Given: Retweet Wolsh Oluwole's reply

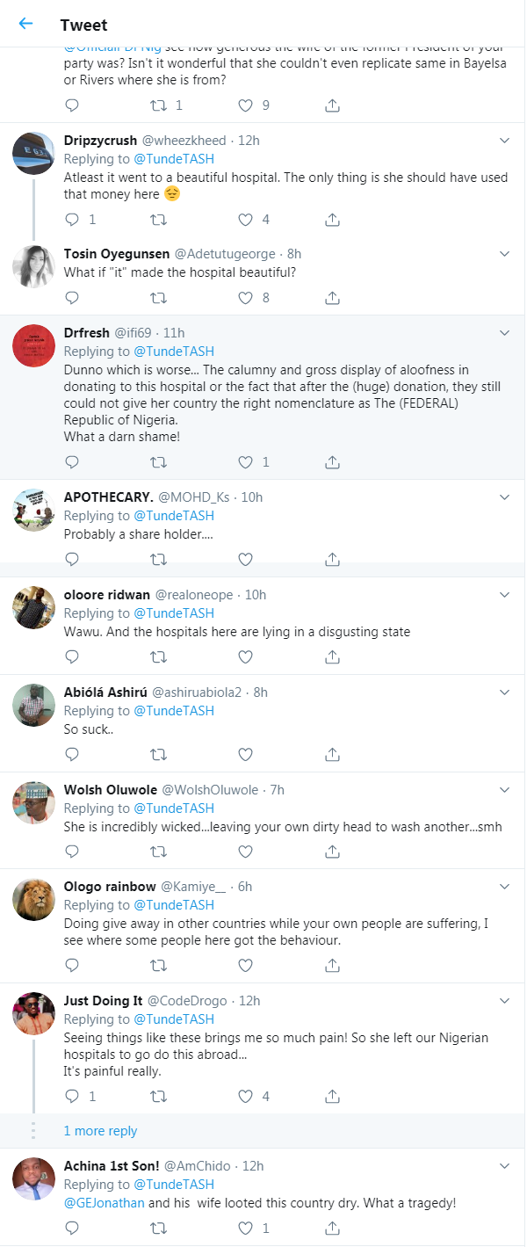Looking at the screenshot, I should [159, 851].
